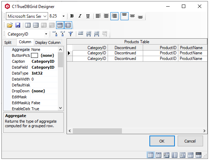Click the add vertical split icon
Viewport: 209px width, 161px height.
[x=27, y=25]
